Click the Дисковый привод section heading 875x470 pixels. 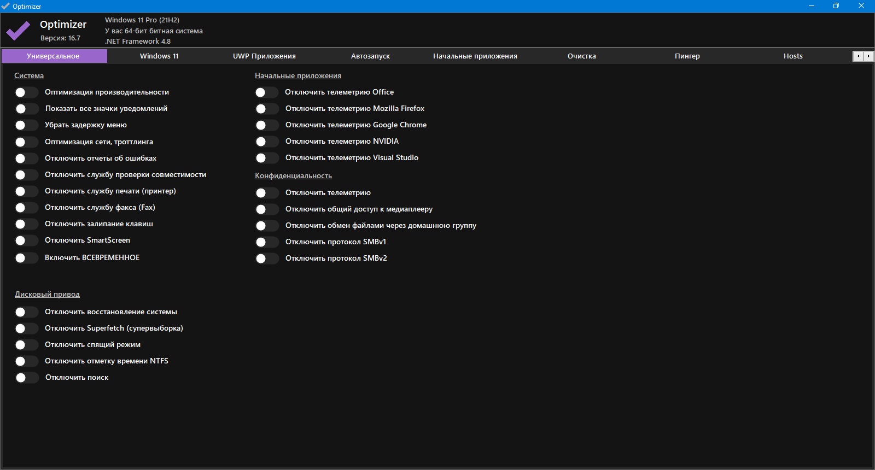tap(47, 295)
